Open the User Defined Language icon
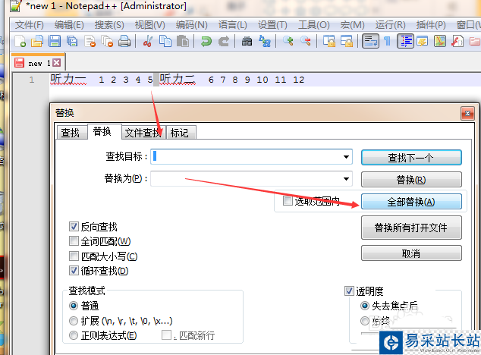 click(x=423, y=41)
